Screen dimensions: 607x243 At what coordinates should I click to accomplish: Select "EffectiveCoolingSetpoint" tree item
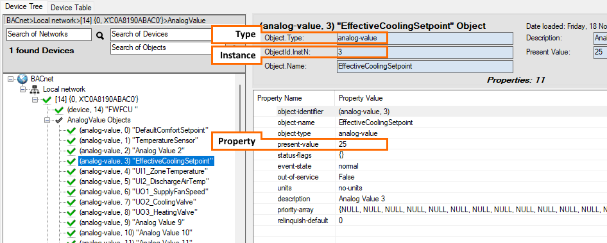coord(146,160)
